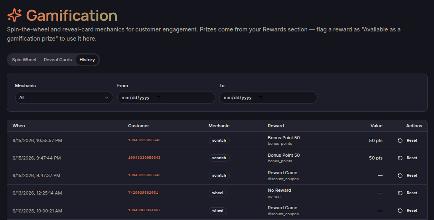This screenshot has width=434, height=220.
Task: Click timestamp 6/13/2026, 12:25:14 AM
Action: (x=37, y=193)
